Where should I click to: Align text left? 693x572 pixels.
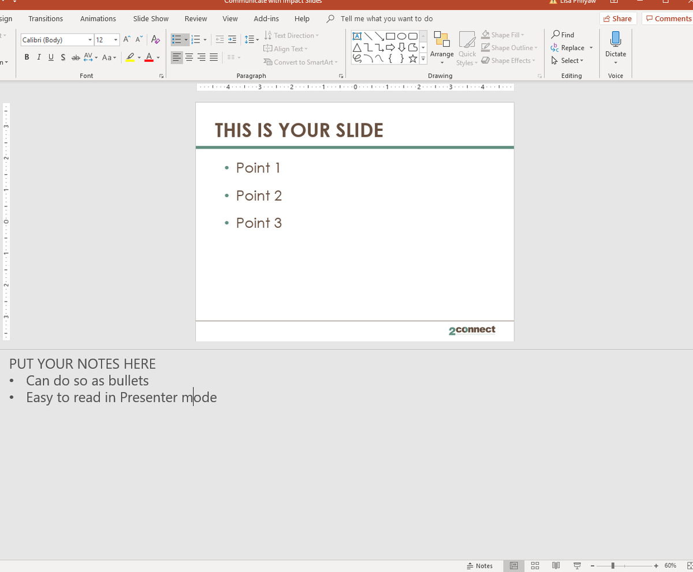tap(177, 57)
